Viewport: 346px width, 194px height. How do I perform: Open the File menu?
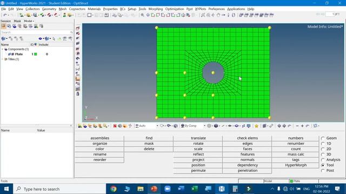click(x=4, y=9)
